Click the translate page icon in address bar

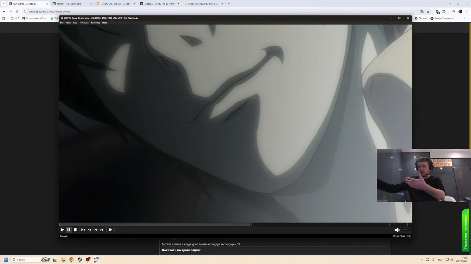[422, 11]
